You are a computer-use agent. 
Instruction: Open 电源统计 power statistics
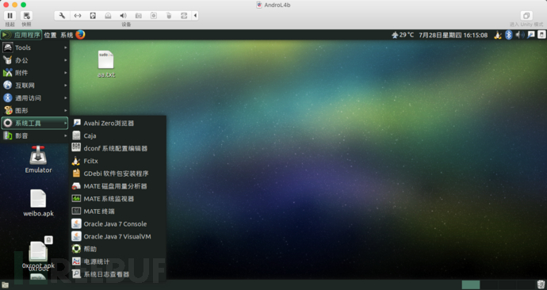tap(118, 261)
